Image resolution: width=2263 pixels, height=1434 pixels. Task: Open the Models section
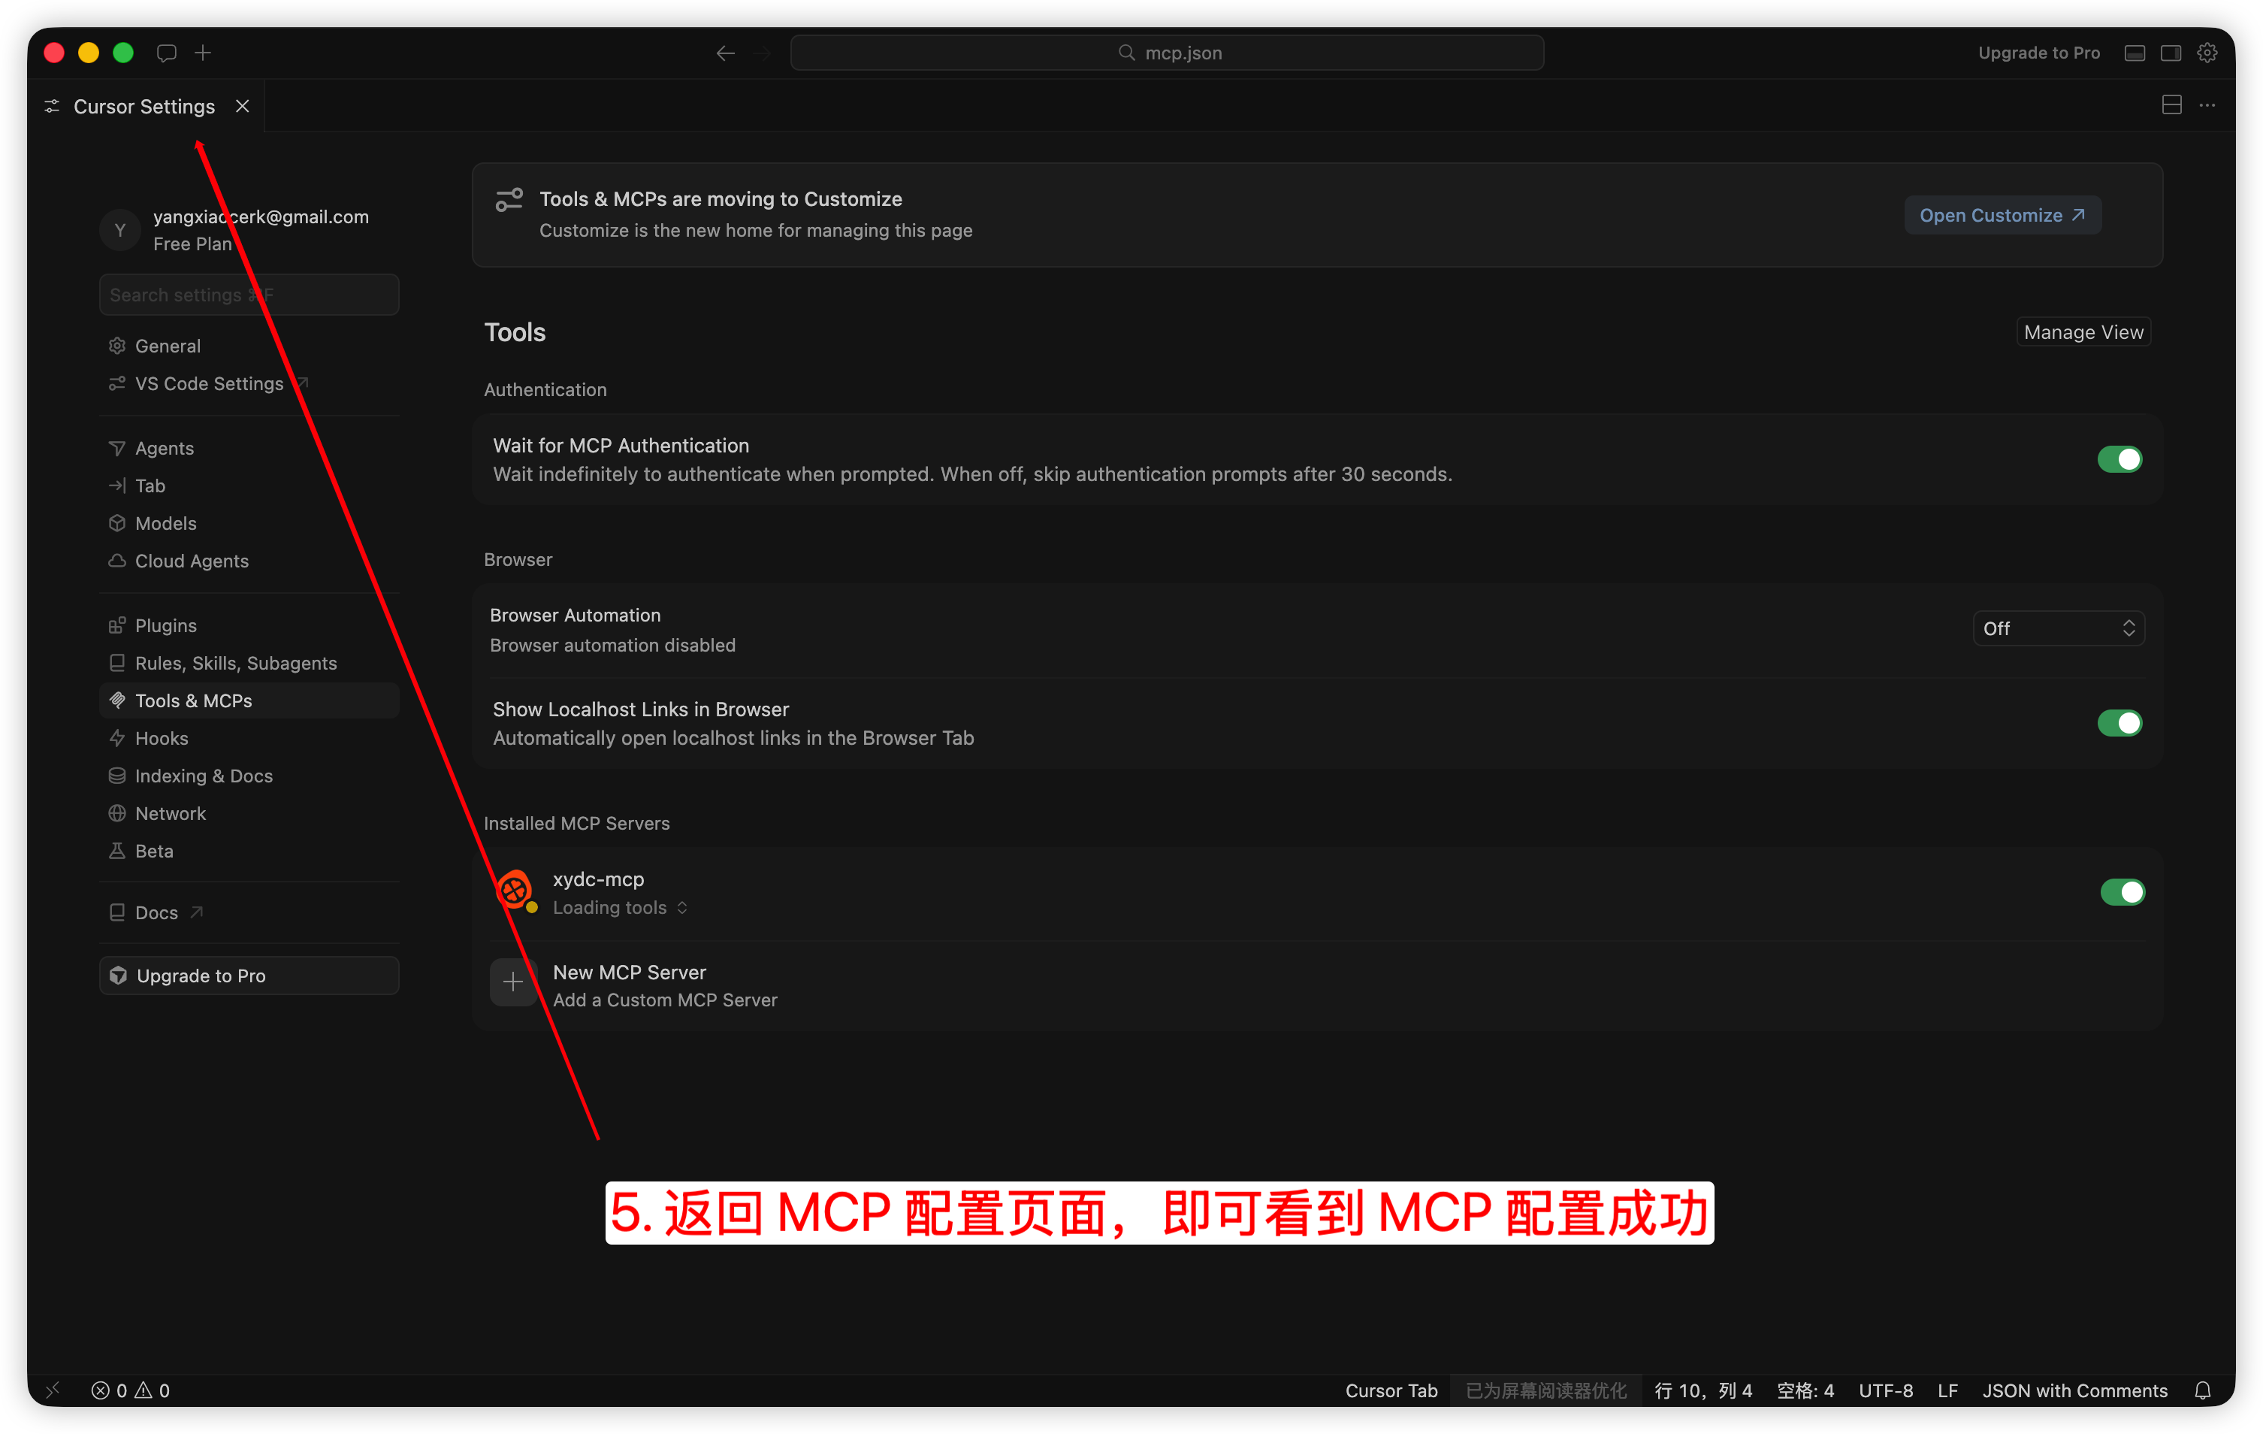pos(249,524)
